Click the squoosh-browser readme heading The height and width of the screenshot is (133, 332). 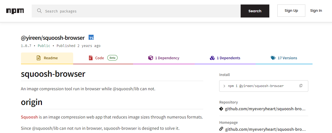pyautogui.click(x=53, y=74)
